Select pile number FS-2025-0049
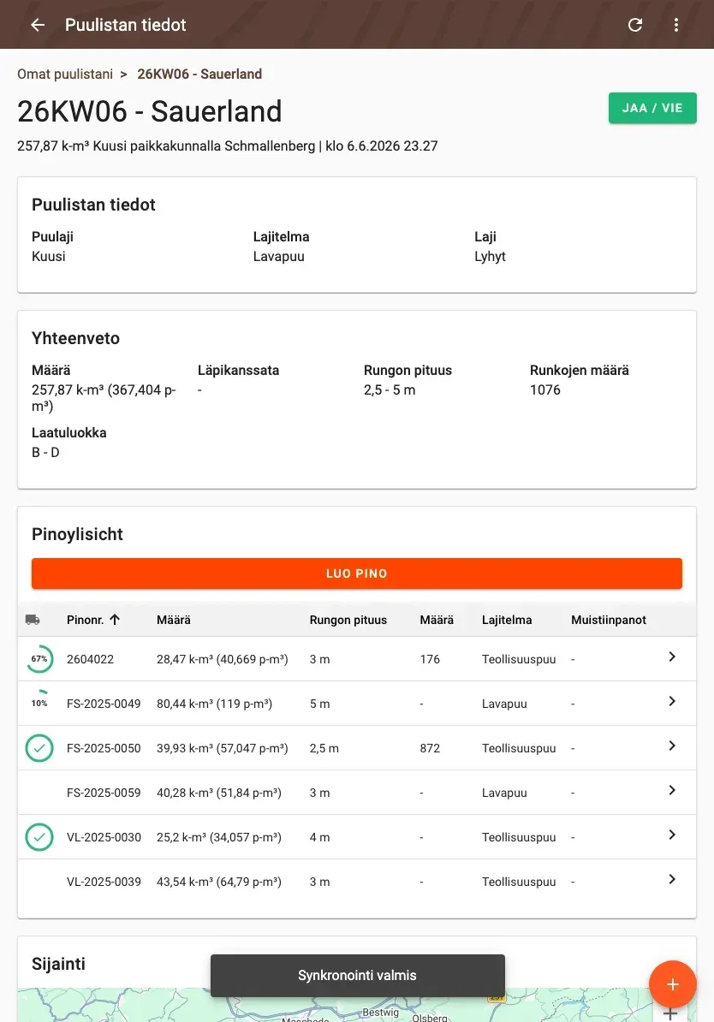The height and width of the screenshot is (1022, 714). tap(104, 704)
